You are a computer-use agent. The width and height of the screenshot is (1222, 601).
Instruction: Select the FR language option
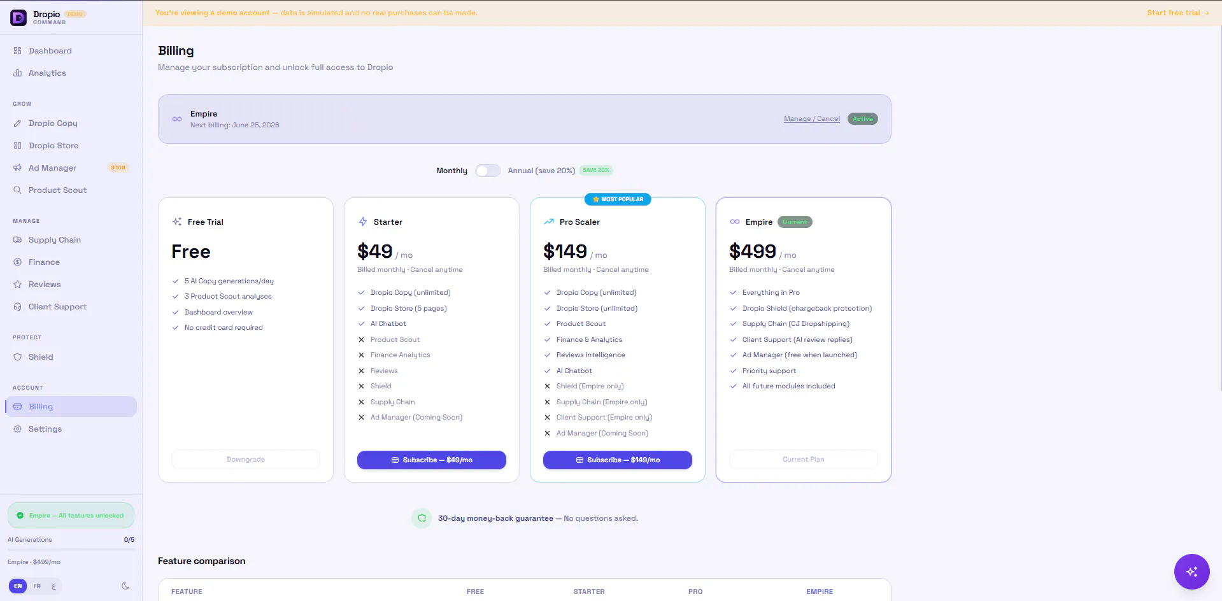37,586
